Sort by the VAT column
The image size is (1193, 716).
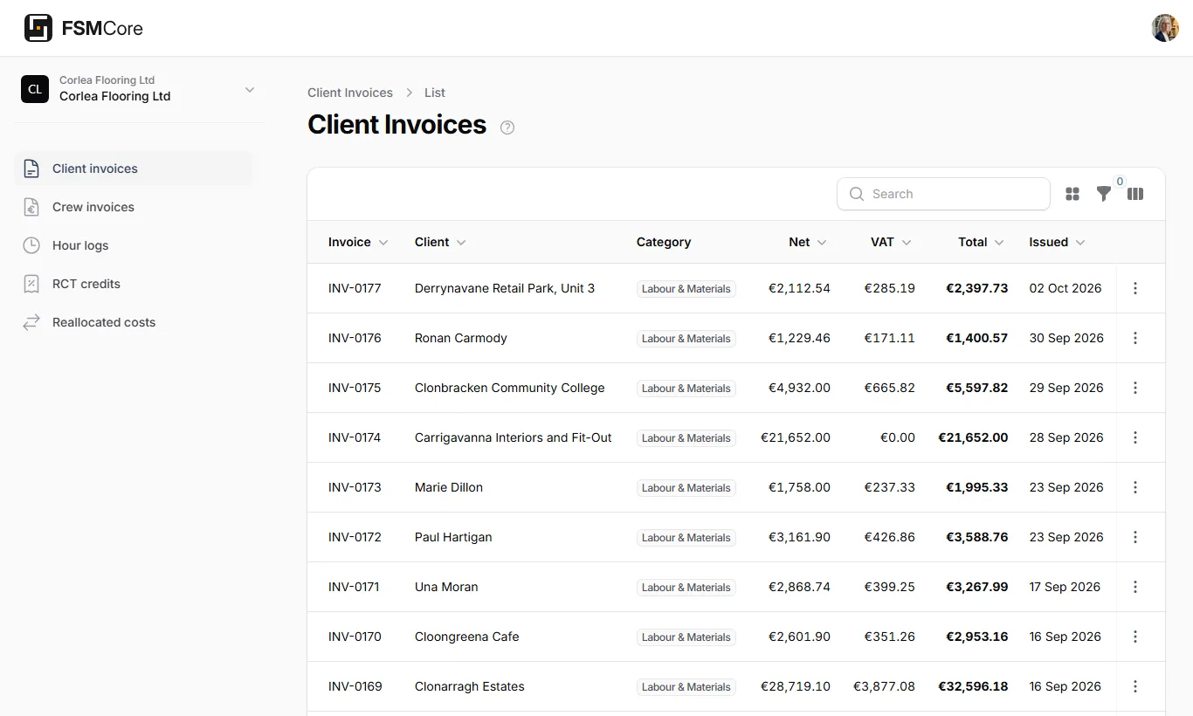[x=891, y=242]
